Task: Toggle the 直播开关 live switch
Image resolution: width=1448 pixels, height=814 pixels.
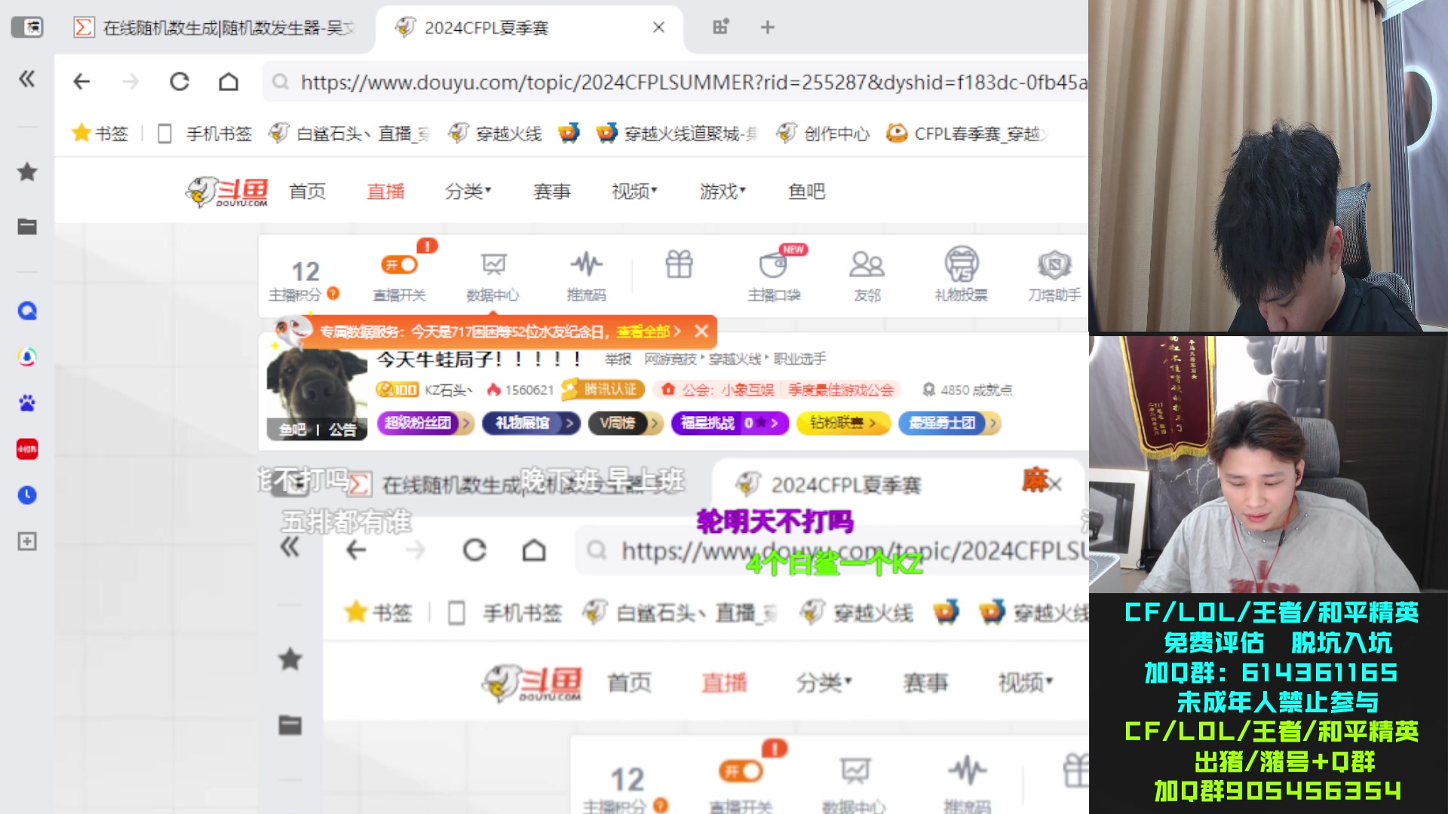Action: coord(400,265)
